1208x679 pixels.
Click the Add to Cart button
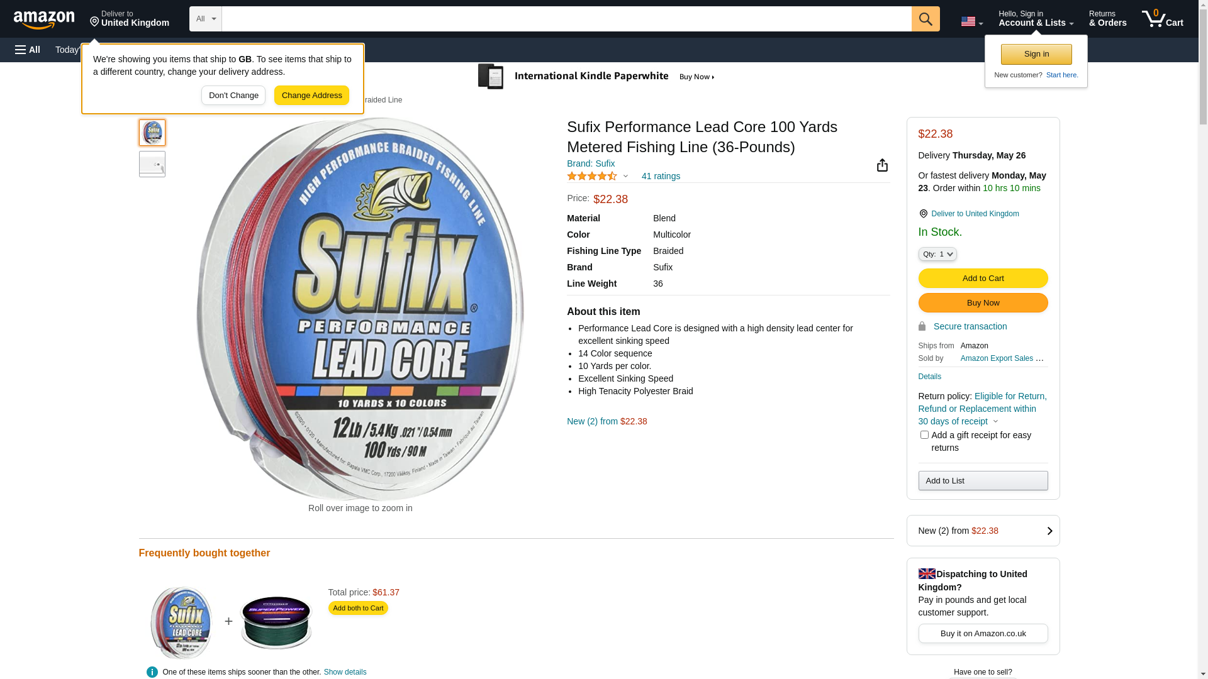pyautogui.click(x=983, y=278)
